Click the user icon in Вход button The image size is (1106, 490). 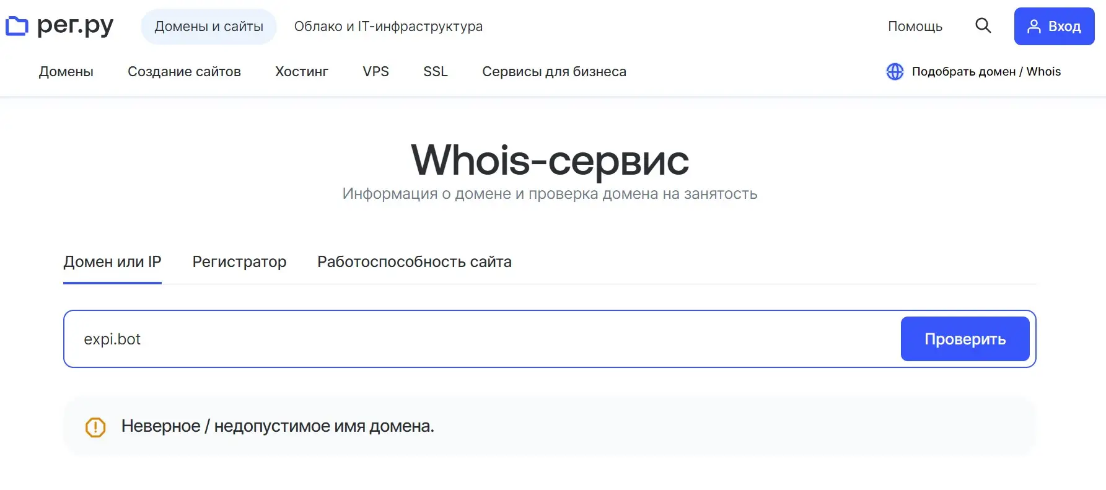click(x=1034, y=27)
